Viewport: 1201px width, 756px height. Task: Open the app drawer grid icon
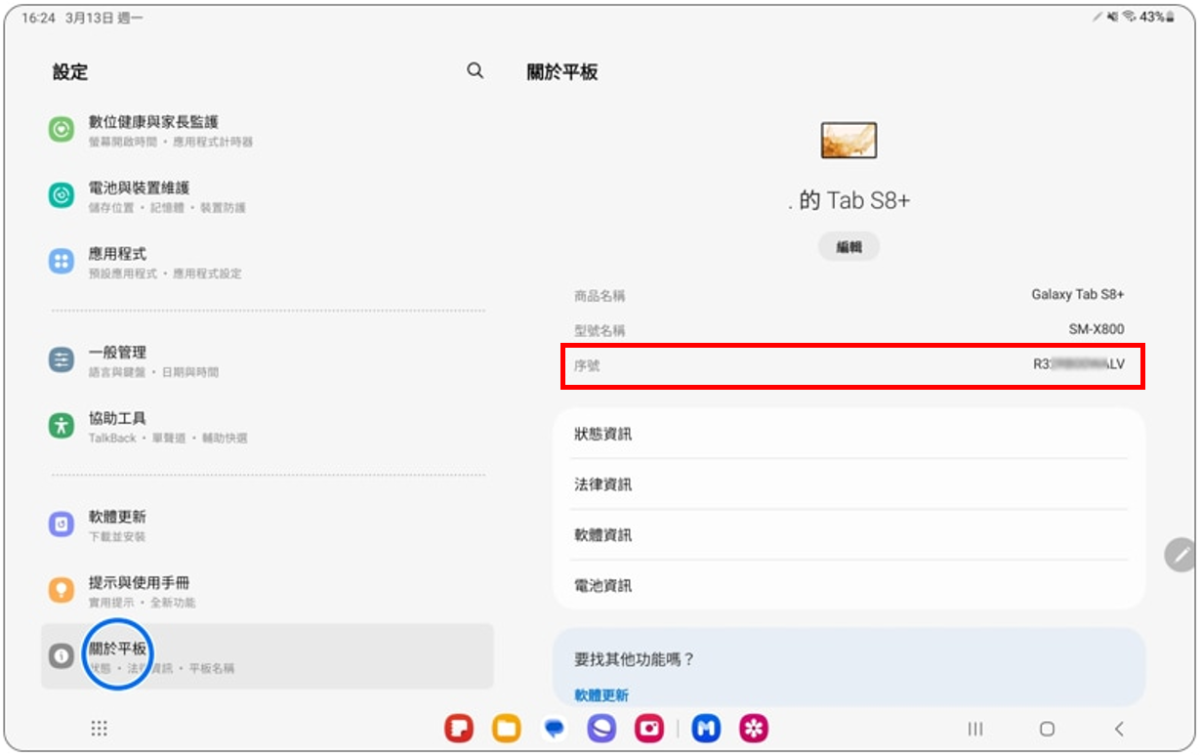tap(99, 729)
